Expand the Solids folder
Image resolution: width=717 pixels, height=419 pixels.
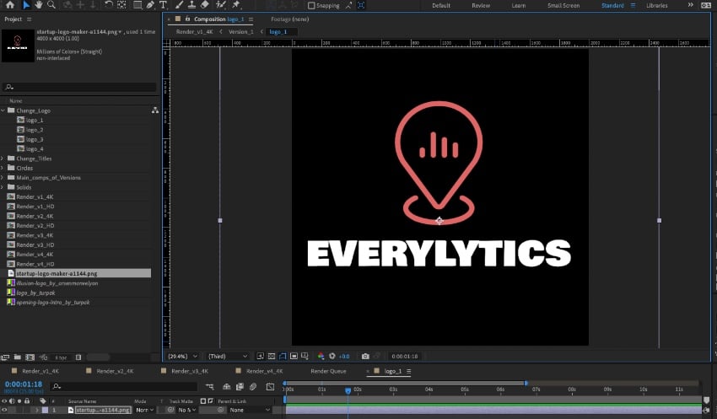[3, 187]
